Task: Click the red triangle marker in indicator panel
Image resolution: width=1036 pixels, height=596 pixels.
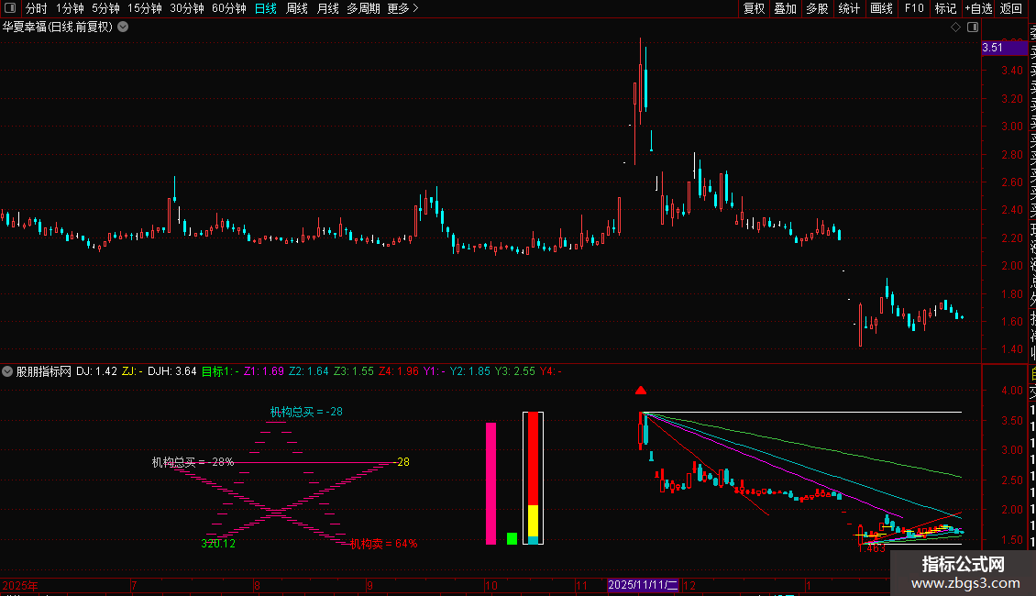Action: (640, 391)
